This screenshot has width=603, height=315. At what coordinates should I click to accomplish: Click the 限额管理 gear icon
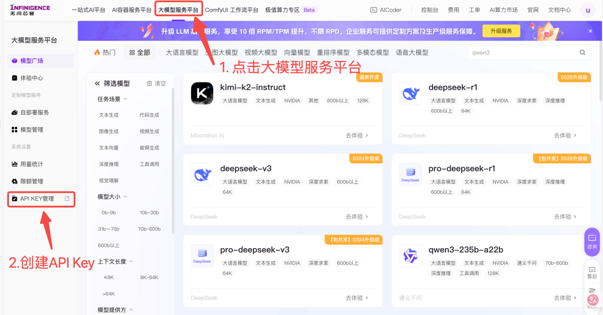[x=14, y=181]
